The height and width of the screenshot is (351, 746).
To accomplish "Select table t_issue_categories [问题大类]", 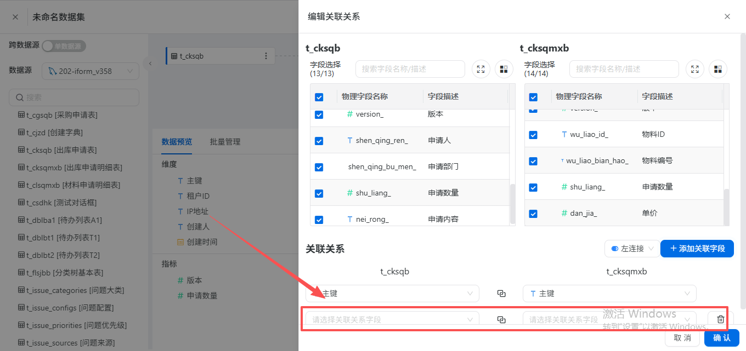I will tap(71, 290).
